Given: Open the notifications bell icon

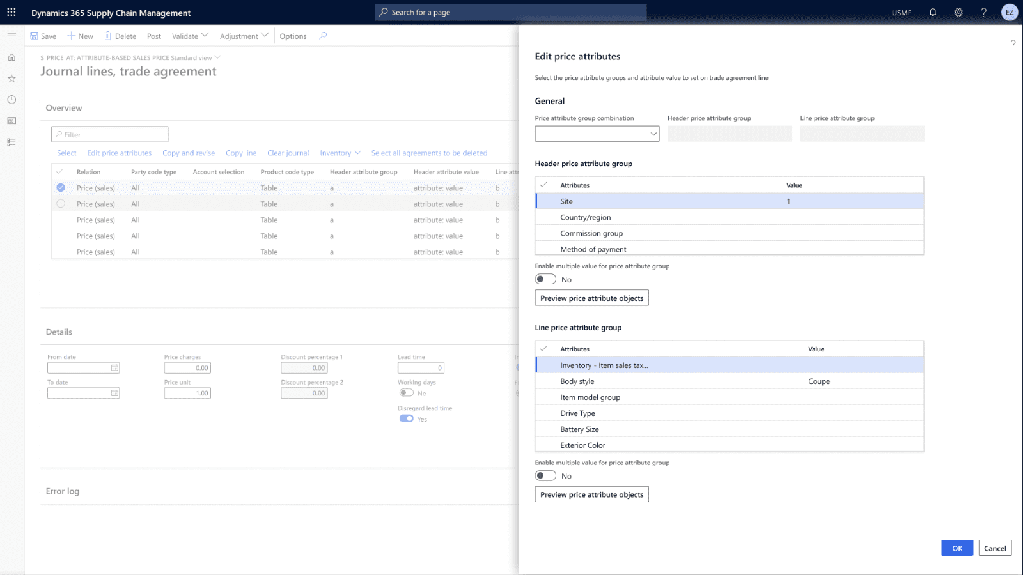Looking at the screenshot, I should pyautogui.click(x=933, y=12).
